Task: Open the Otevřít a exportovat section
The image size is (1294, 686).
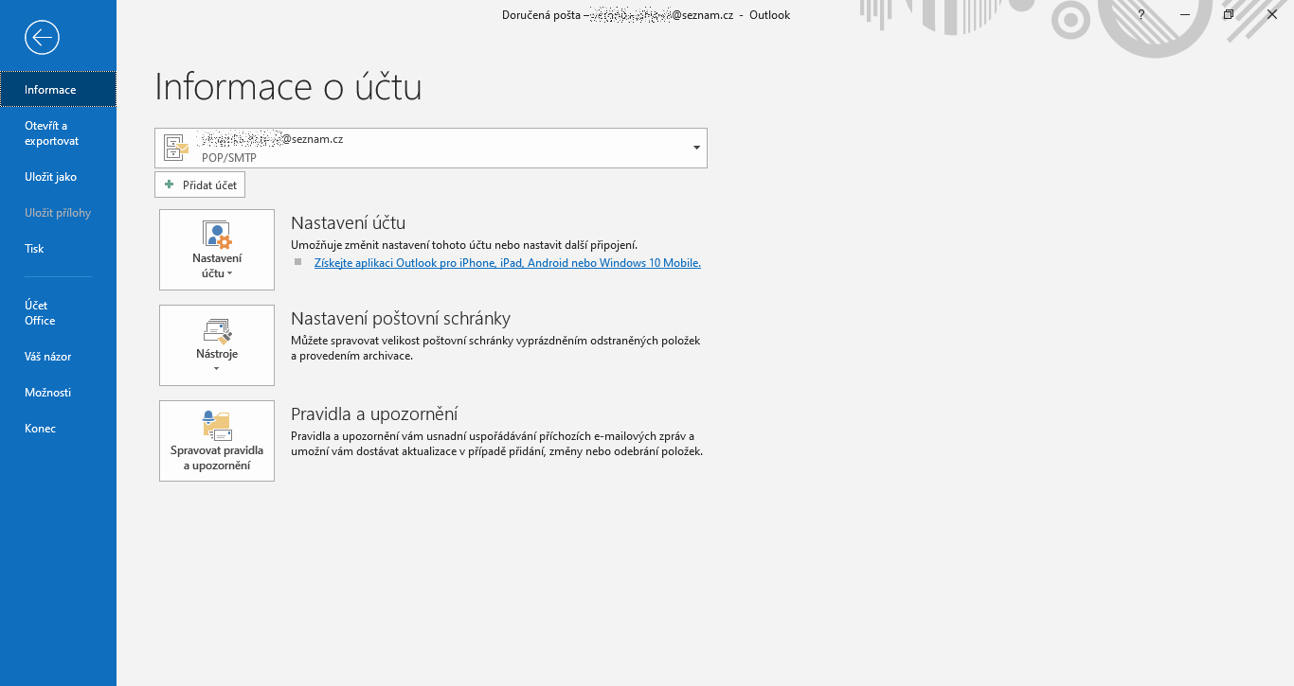Action: (58, 133)
